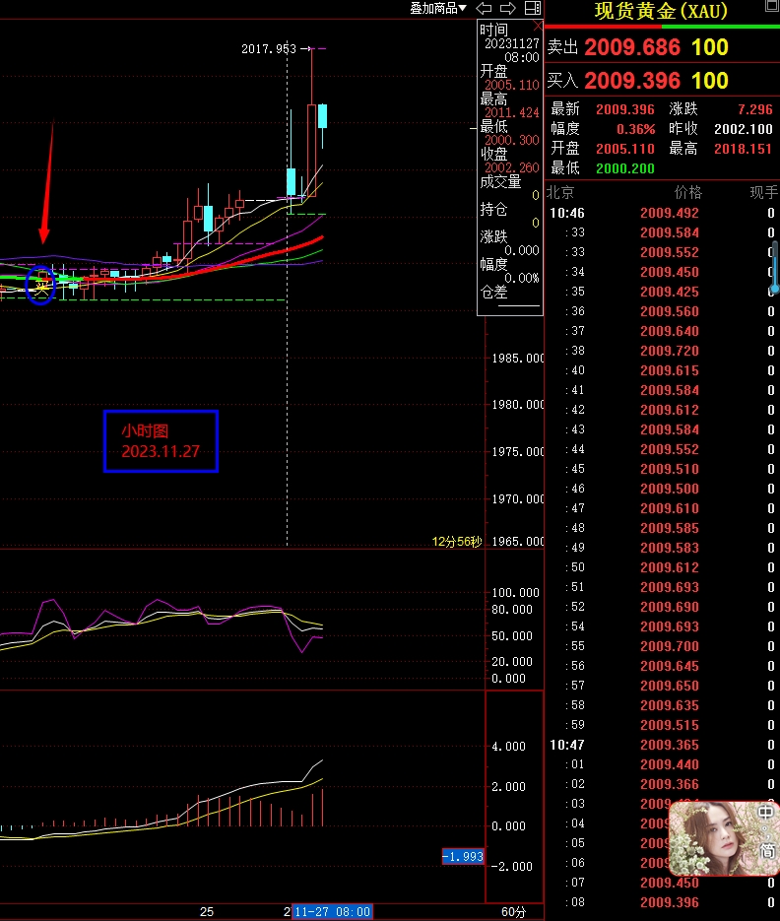The height and width of the screenshot is (921, 780).
Task: Select the 最新 latest price value
Action: pos(625,109)
